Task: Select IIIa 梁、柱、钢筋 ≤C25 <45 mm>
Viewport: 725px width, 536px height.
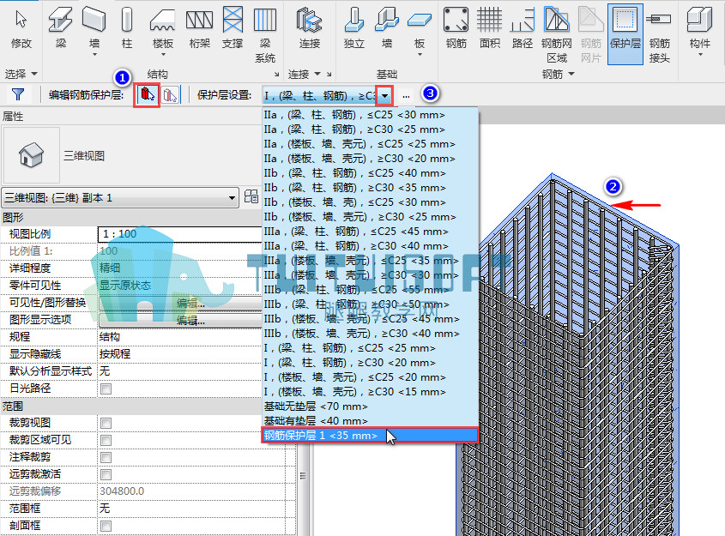Action: (x=370, y=231)
